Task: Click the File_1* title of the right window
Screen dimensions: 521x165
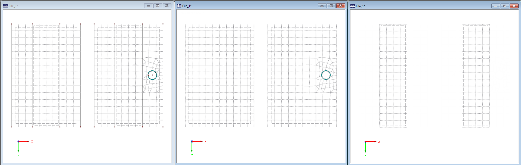Action: [360, 6]
